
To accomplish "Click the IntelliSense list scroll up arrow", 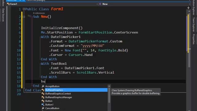I will tap(109, 86).
